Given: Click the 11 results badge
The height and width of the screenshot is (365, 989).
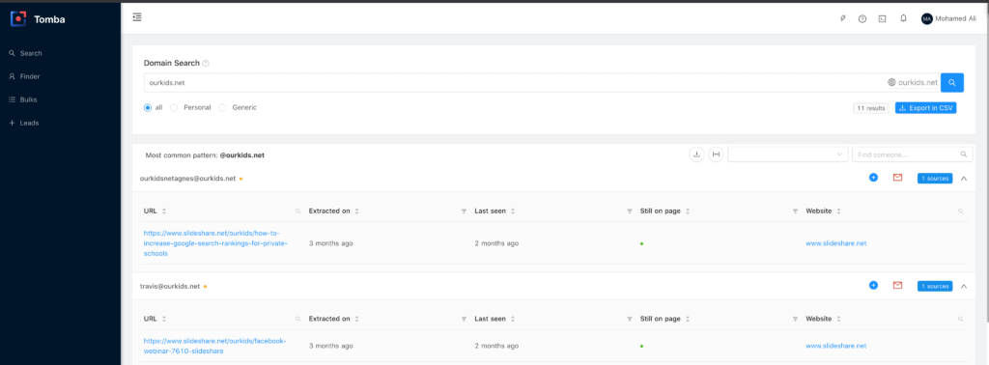Looking at the screenshot, I should tap(870, 108).
